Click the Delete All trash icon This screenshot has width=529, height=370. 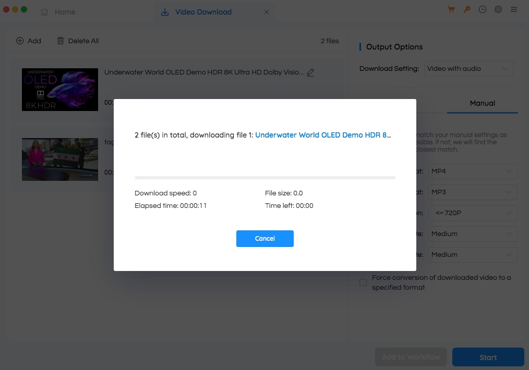61,40
